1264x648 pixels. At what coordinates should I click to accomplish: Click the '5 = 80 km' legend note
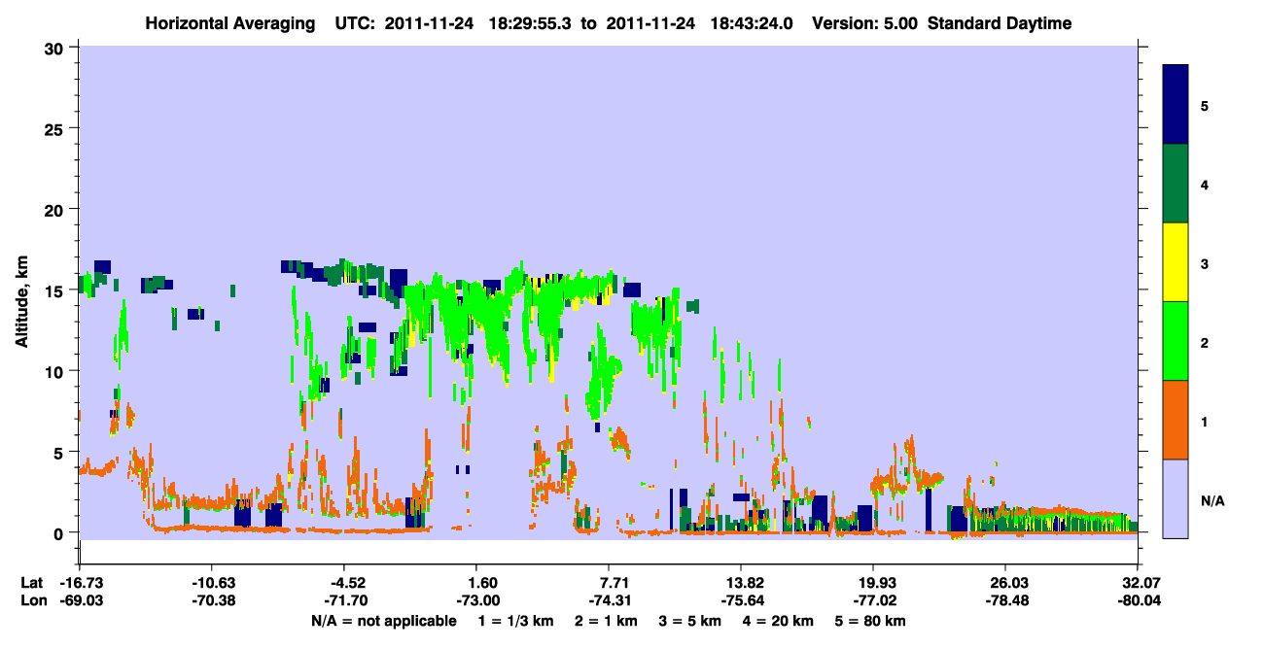pyautogui.click(x=870, y=621)
